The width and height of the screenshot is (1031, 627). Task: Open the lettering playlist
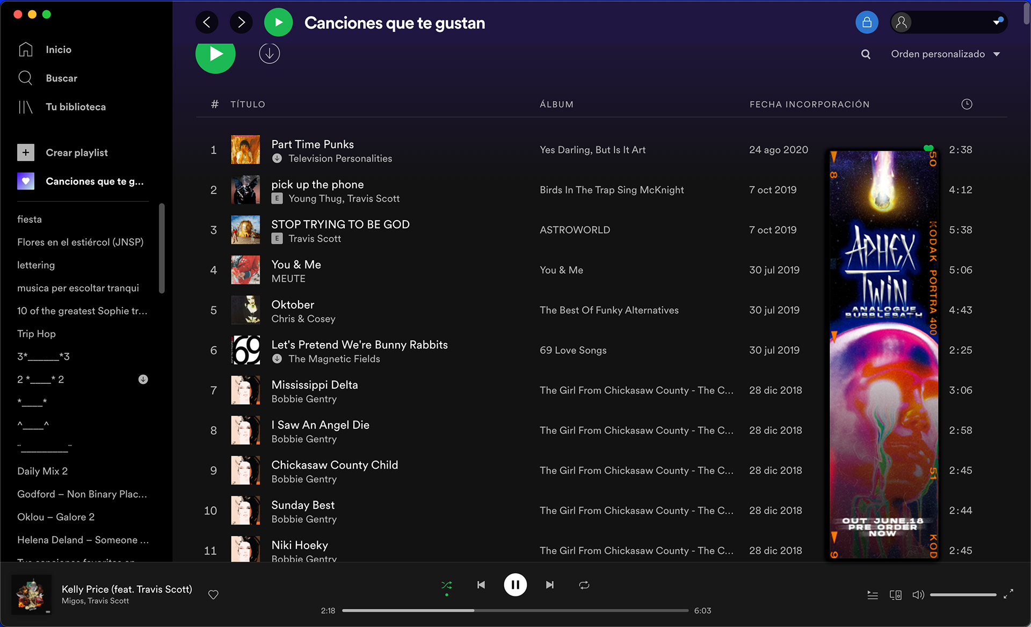36,265
